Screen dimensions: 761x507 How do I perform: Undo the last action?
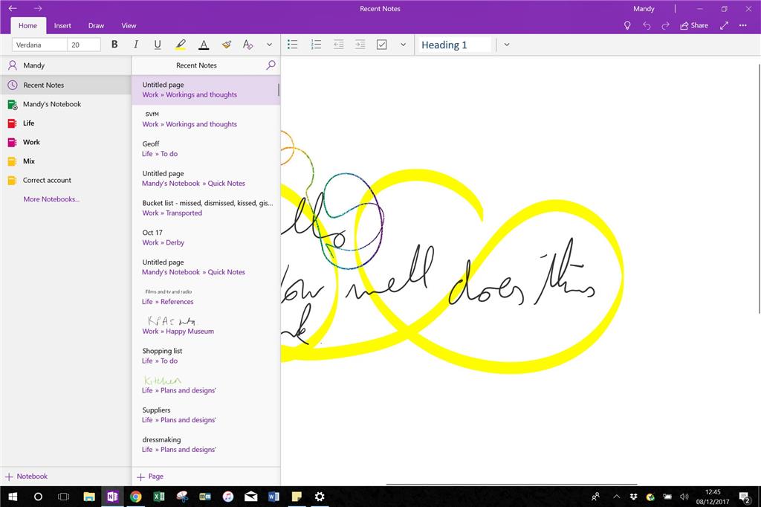pos(647,26)
